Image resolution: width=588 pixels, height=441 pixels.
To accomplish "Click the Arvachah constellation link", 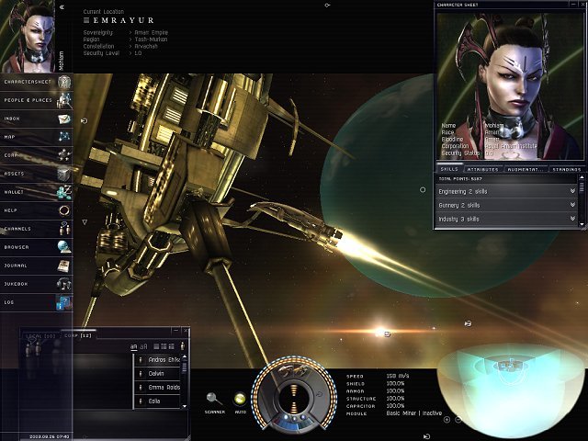I will (x=146, y=46).
